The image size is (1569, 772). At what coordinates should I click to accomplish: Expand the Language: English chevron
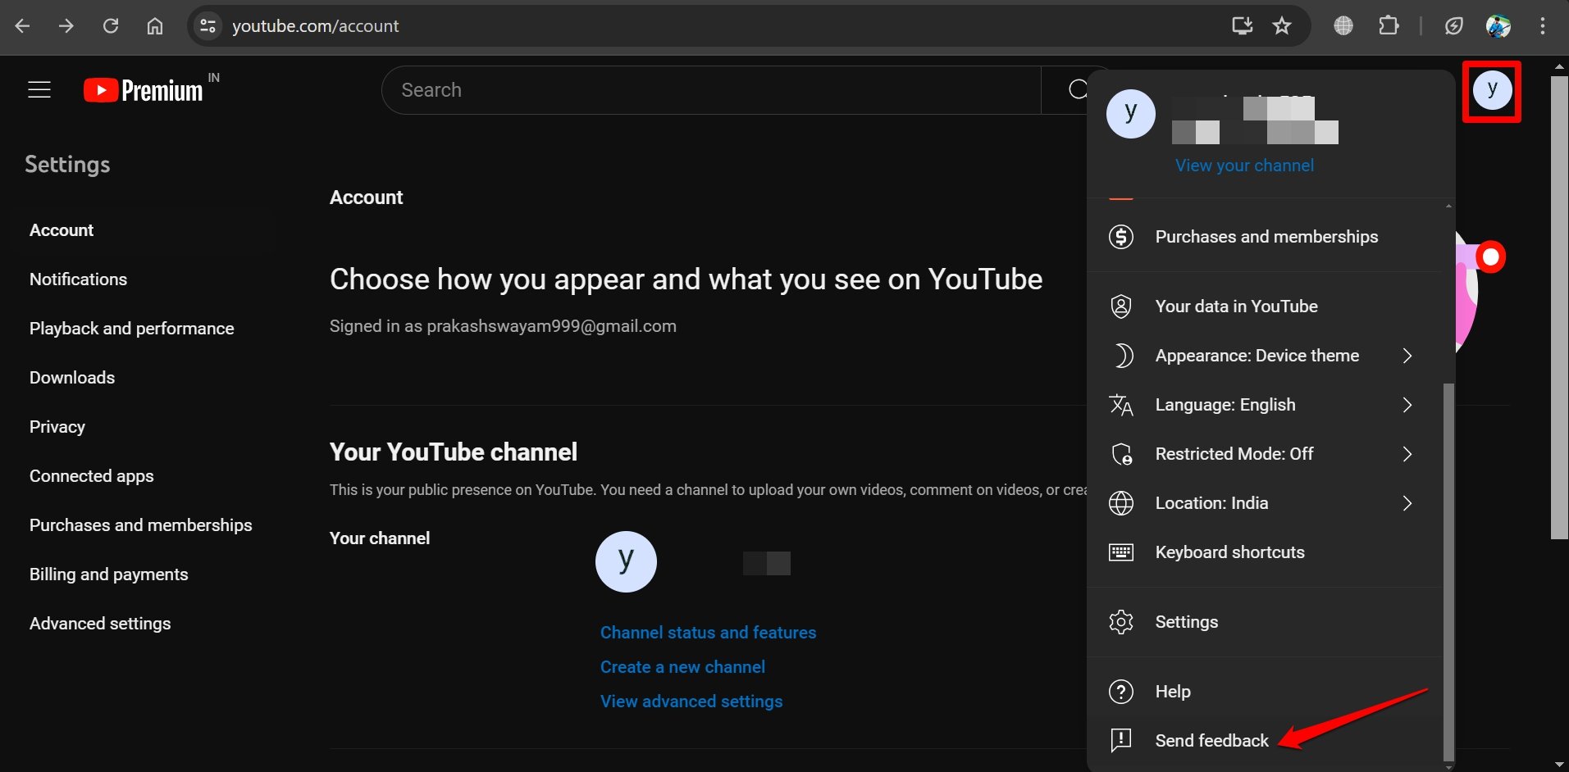(x=1407, y=405)
